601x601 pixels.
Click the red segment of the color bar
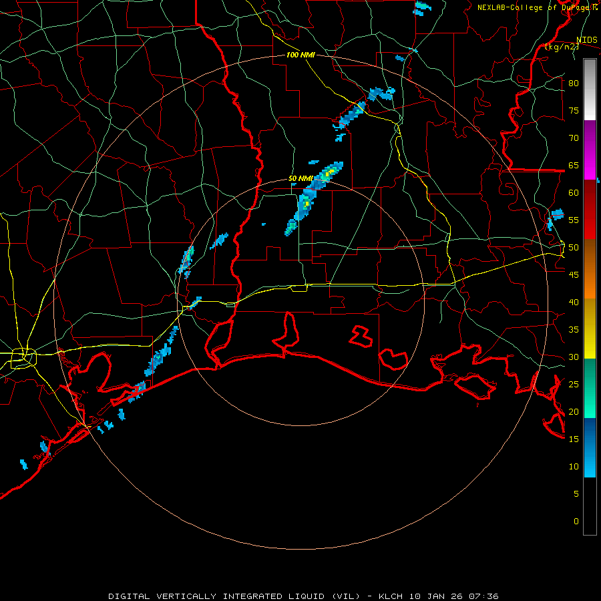point(590,209)
